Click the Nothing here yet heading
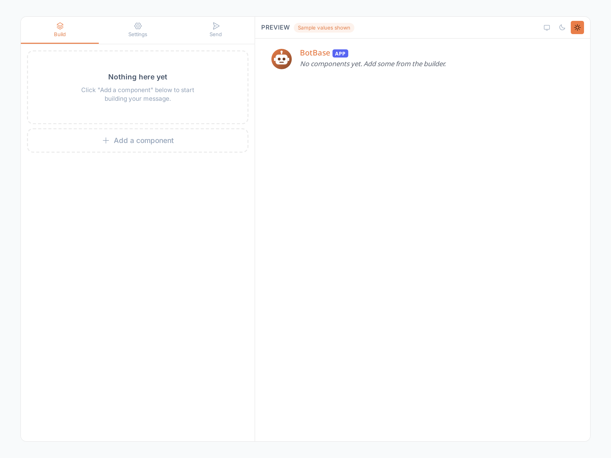 [137, 77]
